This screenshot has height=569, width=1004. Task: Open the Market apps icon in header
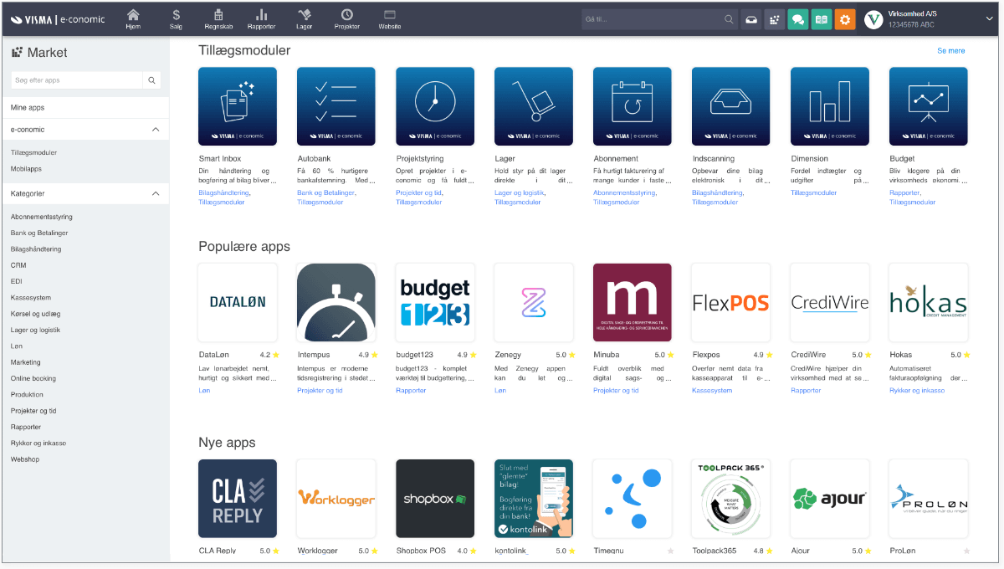[775, 19]
